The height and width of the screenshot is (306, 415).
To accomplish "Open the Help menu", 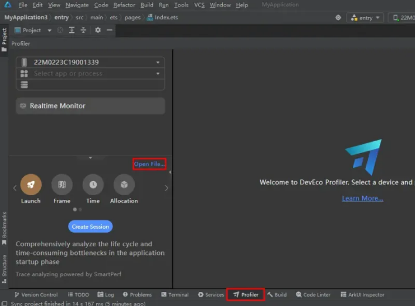I will pos(242,5).
